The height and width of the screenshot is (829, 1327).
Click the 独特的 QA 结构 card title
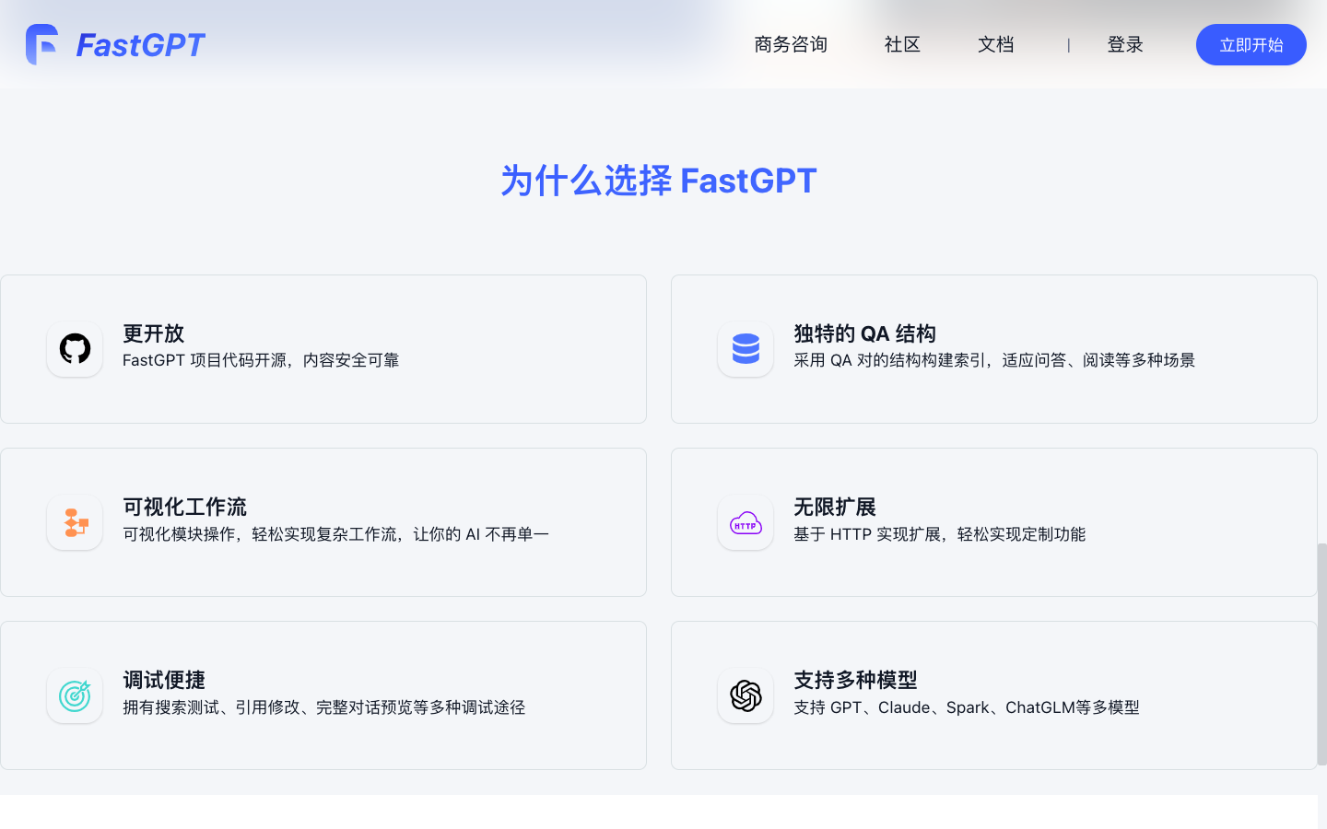click(x=863, y=333)
